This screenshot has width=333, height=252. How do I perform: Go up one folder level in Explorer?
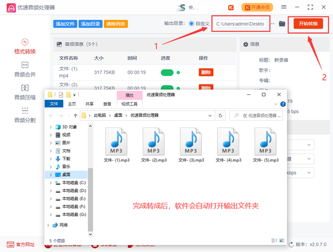coord(75,116)
